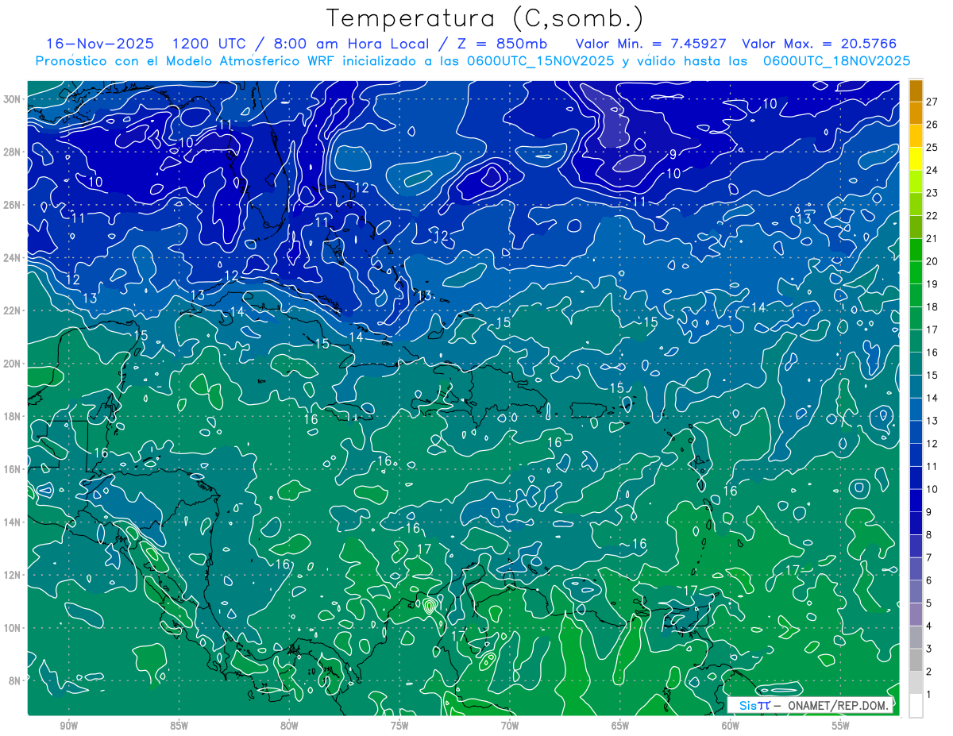Click the initialization time '0600UTC_15NOV2025'
This screenshot has height=736, width=953.
[x=541, y=61]
